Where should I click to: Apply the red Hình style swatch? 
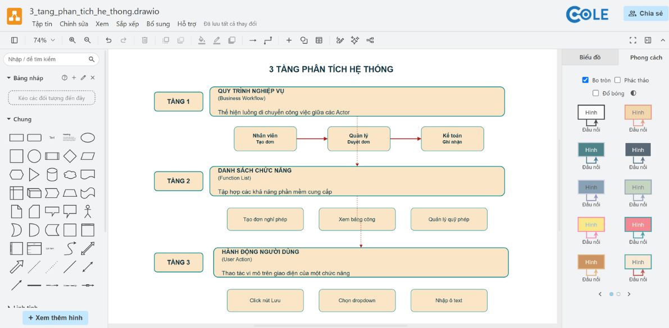[x=638, y=231]
